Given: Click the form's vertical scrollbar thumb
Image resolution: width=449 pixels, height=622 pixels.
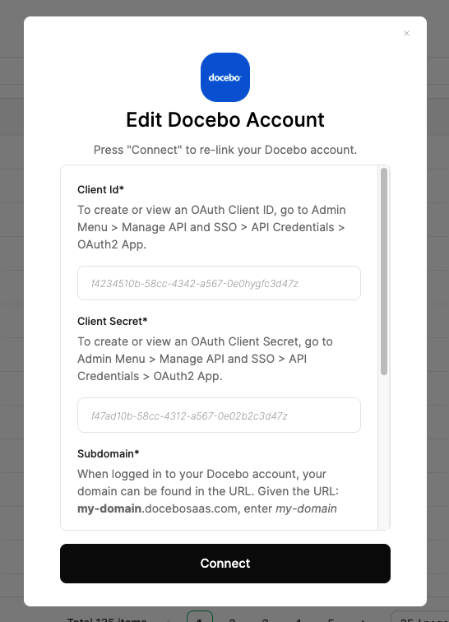Looking at the screenshot, I should pos(383,272).
